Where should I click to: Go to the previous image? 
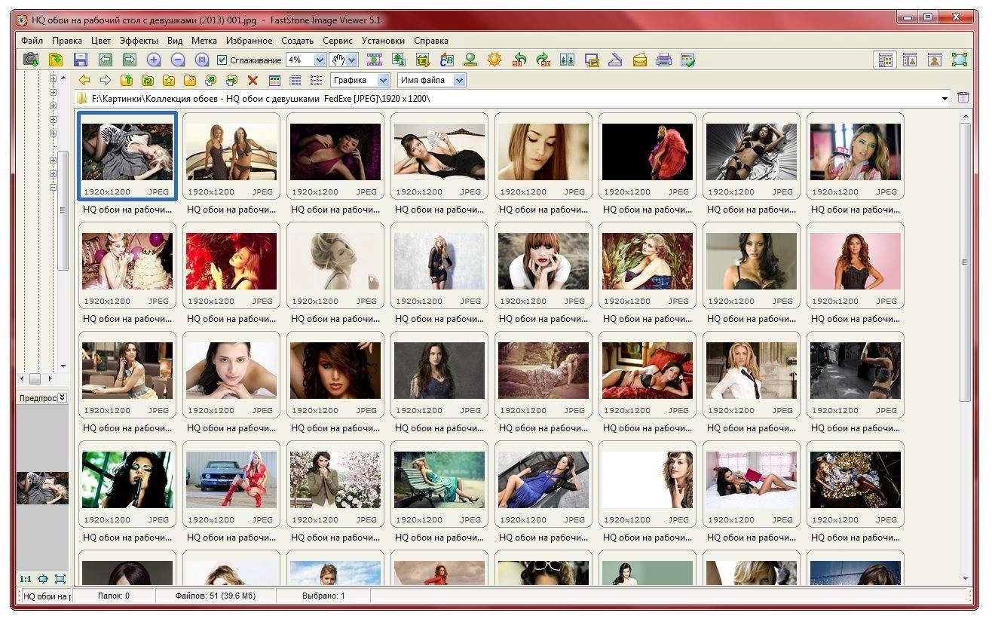[105, 60]
